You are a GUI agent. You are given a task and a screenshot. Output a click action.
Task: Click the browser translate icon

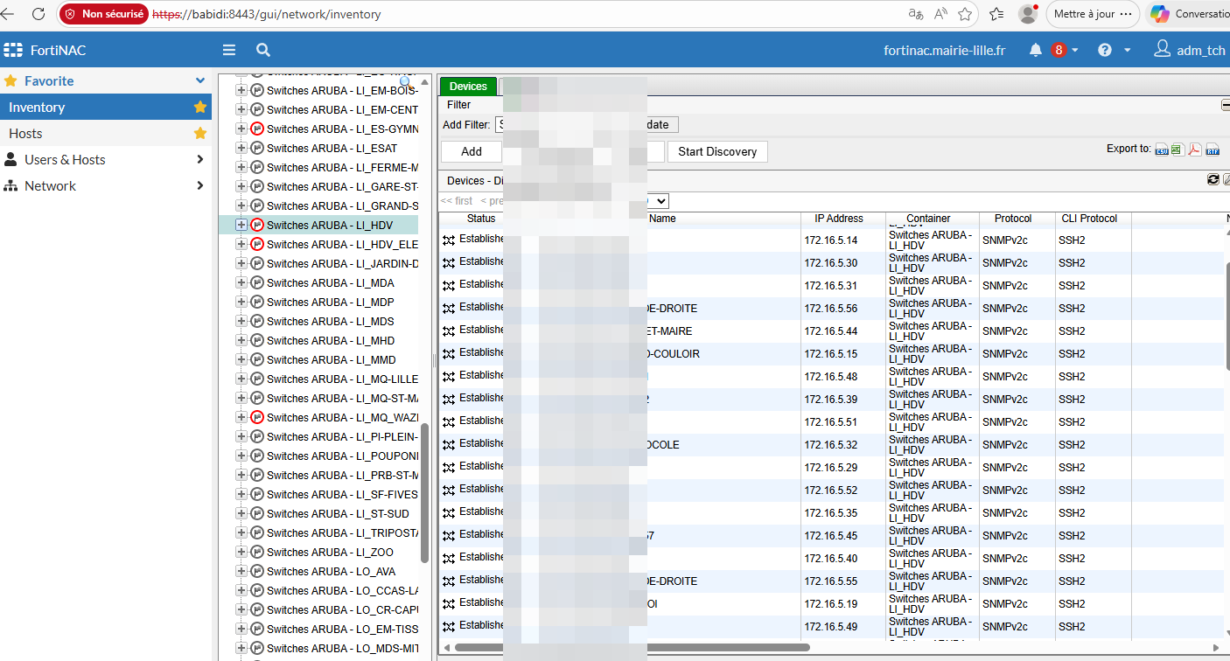[x=916, y=14]
